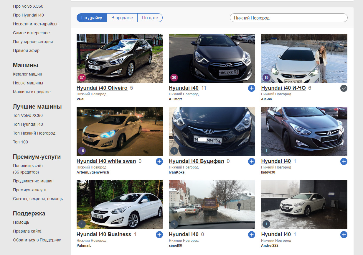363x255 pixels.
Task: Go to Новости и тест-драйвы
Action: coord(35,24)
